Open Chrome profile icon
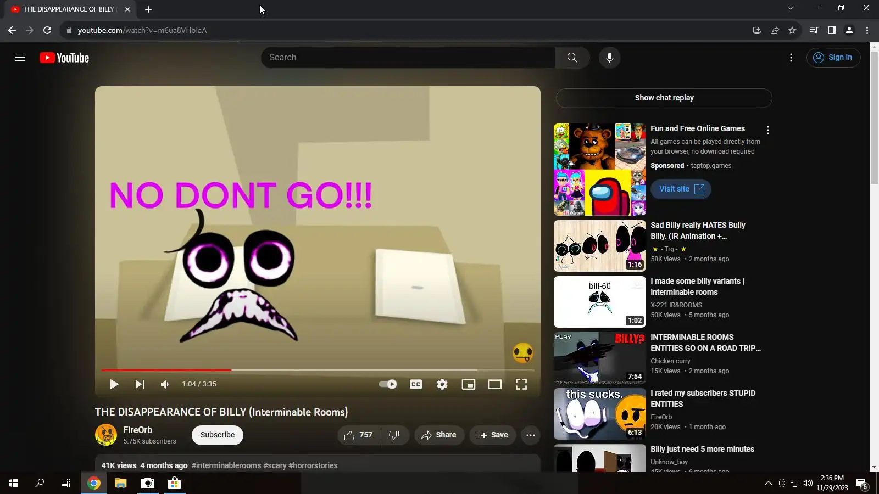The height and width of the screenshot is (494, 879). (x=849, y=30)
